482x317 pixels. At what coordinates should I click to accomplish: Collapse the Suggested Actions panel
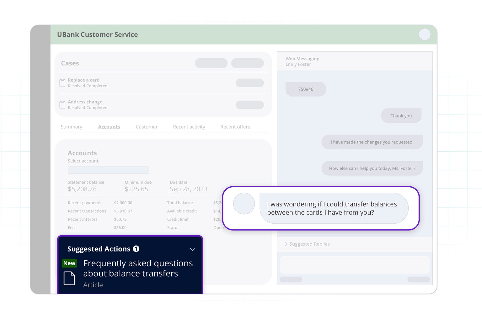(x=192, y=249)
